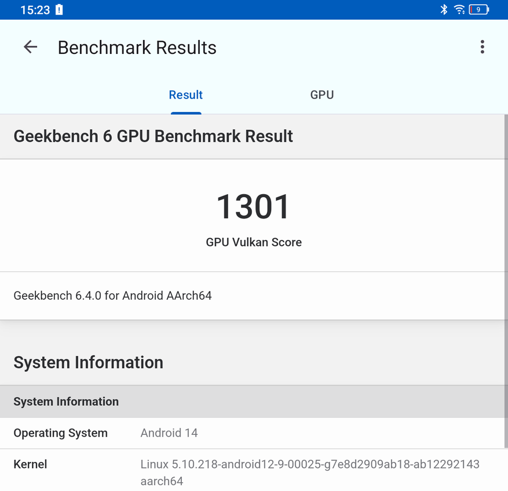The image size is (508, 491).
Task: Tap the Linux 5.10.218 kernel version text
Action: 310,472
